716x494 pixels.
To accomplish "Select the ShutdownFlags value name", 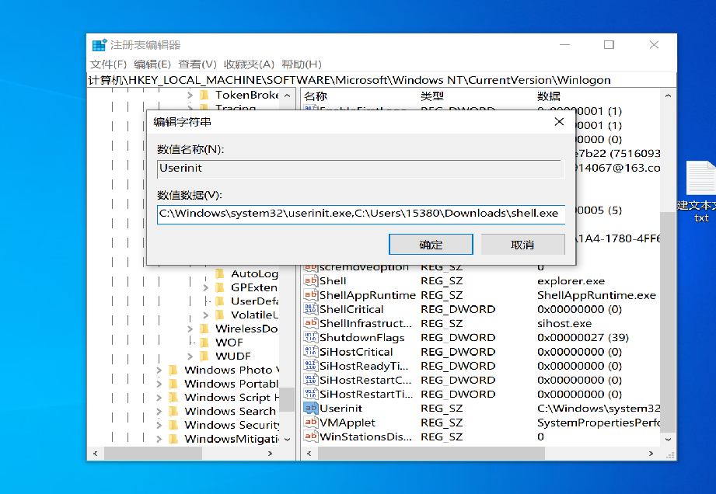I will point(361,338).
